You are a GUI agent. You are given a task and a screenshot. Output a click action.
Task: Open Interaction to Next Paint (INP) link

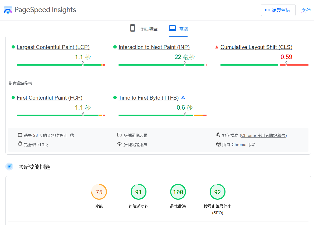point(154,47)
